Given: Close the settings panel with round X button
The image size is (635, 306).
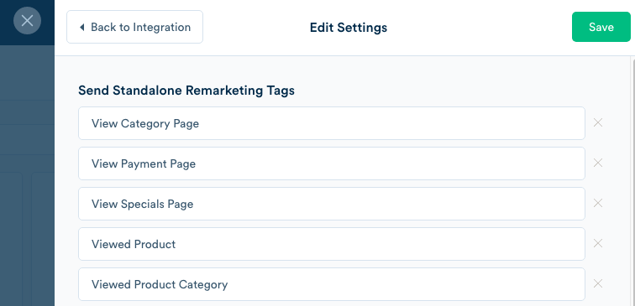Looking at the screenshot, I should (27, 21).
